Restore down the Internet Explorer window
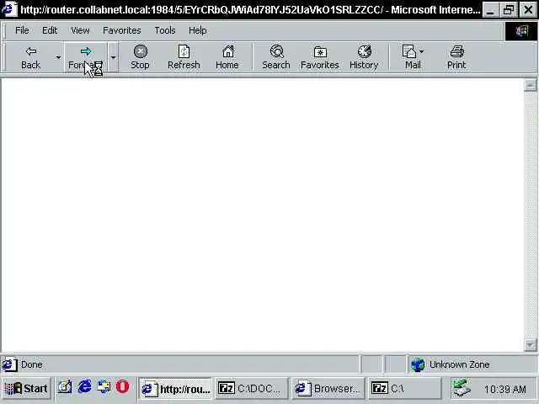The height and width of the screenshot is (404, 539). (x=509, y=9)
